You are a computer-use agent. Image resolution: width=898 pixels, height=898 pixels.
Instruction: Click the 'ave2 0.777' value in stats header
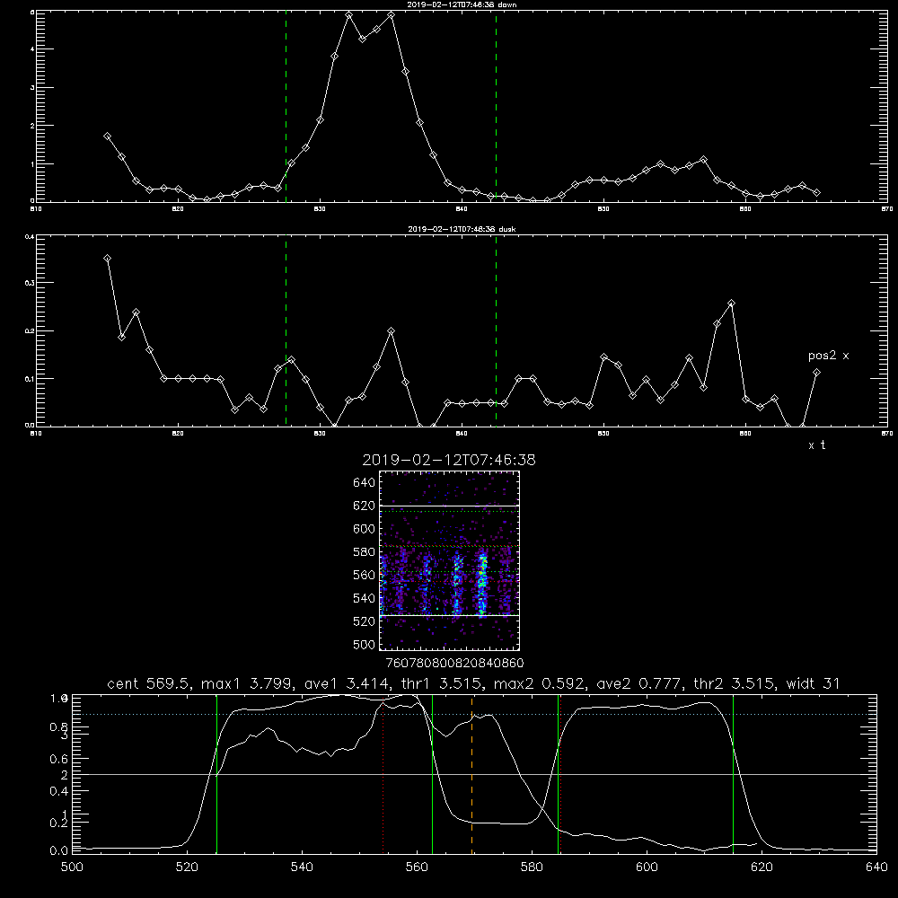[x=639, y=683]
